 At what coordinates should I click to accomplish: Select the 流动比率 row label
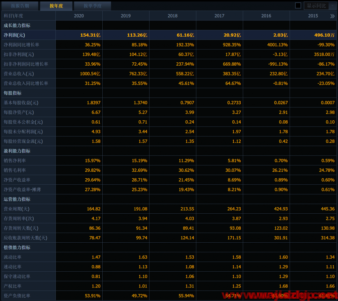click(28, 257)
